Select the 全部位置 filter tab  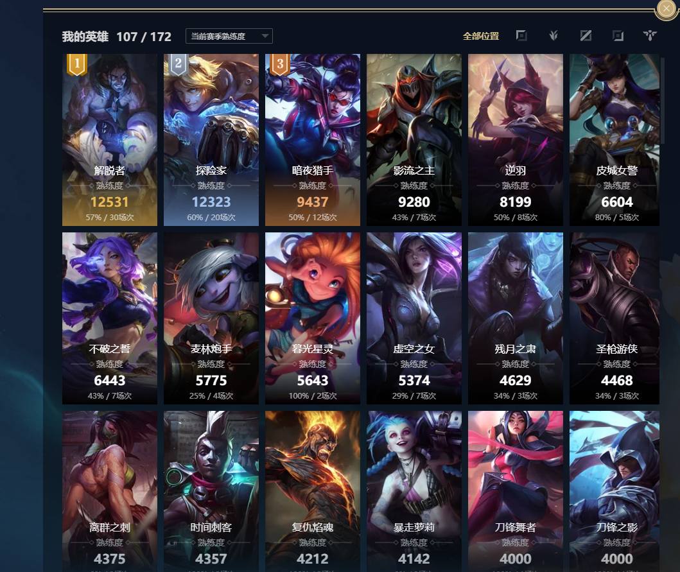(x=481, y=36)
